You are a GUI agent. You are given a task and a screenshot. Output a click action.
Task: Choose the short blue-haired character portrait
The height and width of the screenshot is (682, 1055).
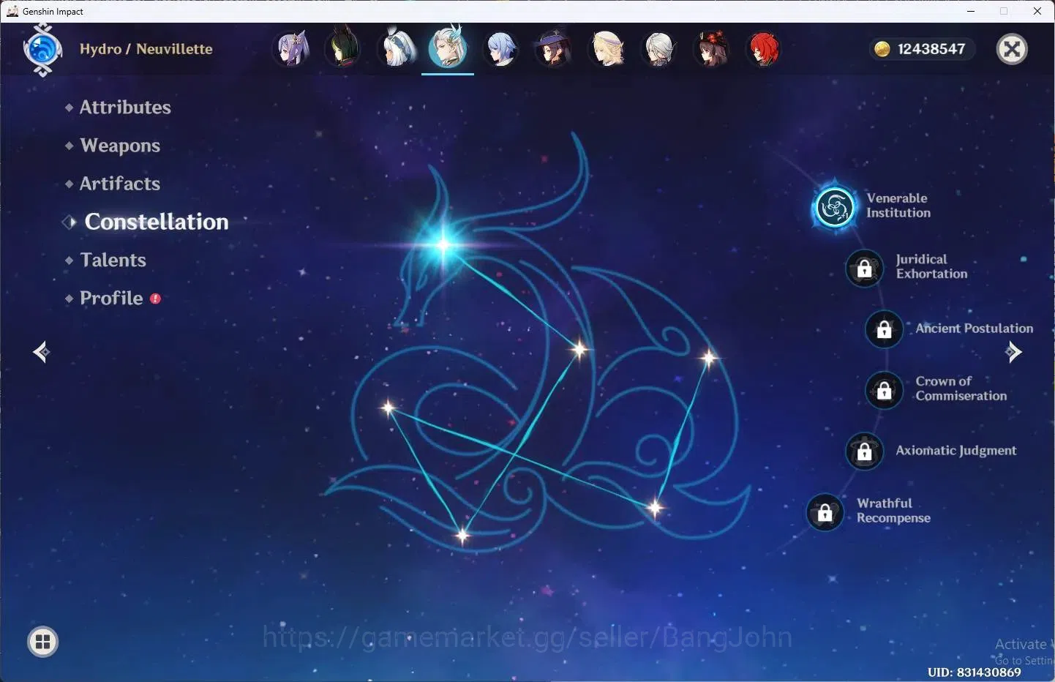click(501, 49)
